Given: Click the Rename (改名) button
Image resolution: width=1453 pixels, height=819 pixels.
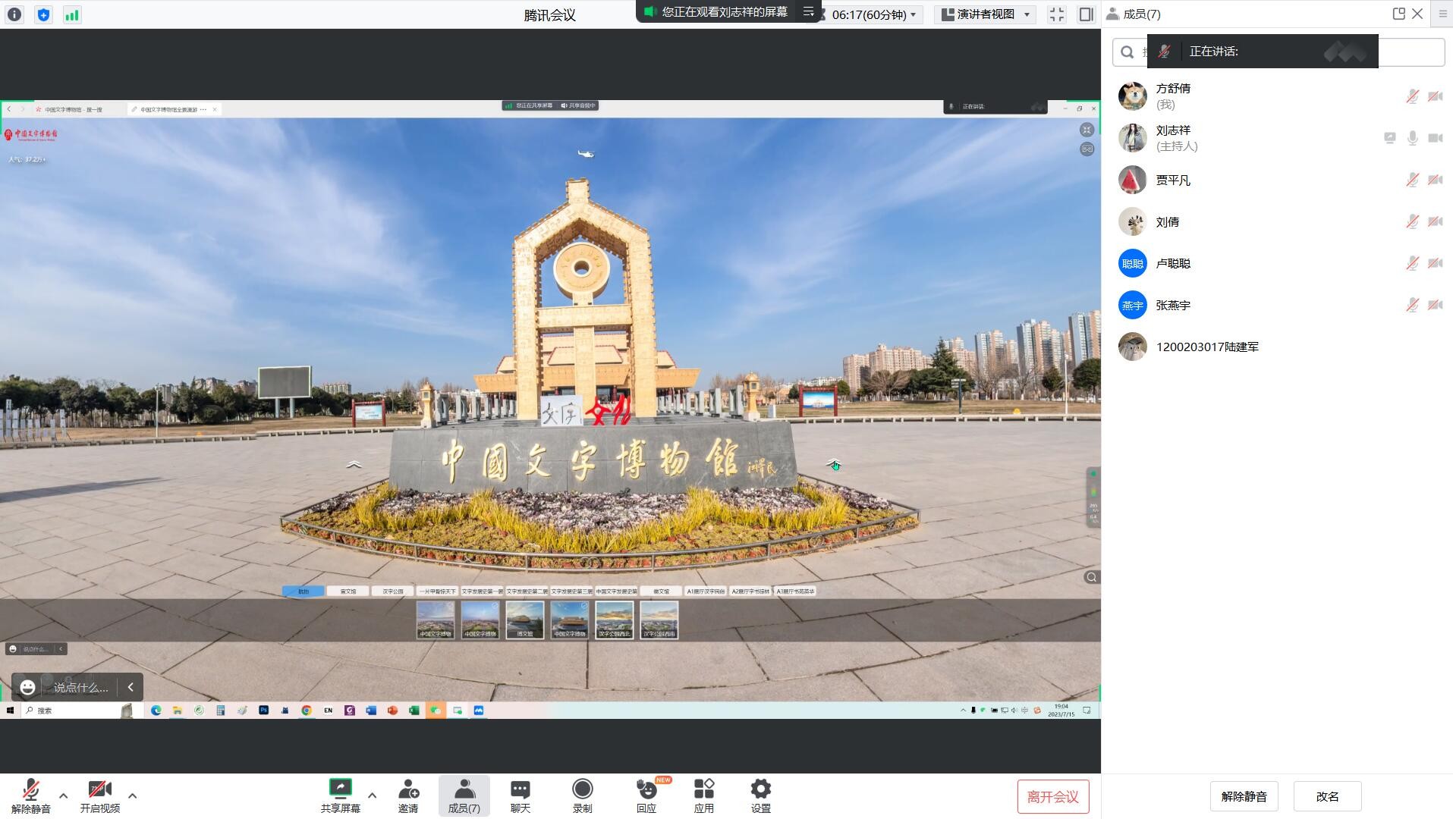Looking at the screenshot, I should [1327, 796].
